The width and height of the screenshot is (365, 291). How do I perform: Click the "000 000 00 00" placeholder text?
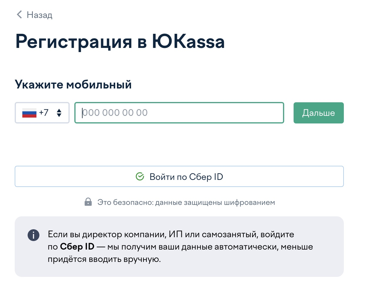coord(115,113)
